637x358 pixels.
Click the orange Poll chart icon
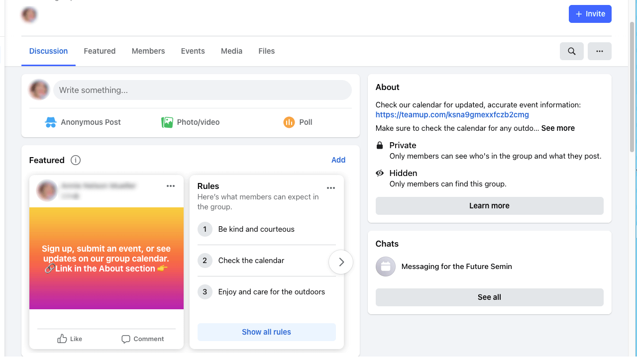(289, 122)
